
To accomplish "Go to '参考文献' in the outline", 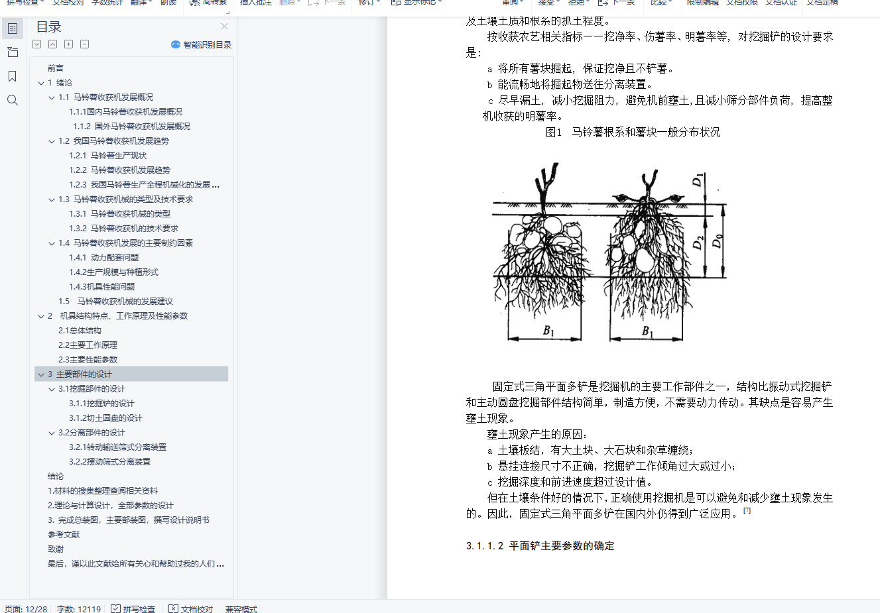I will [64, 535].
